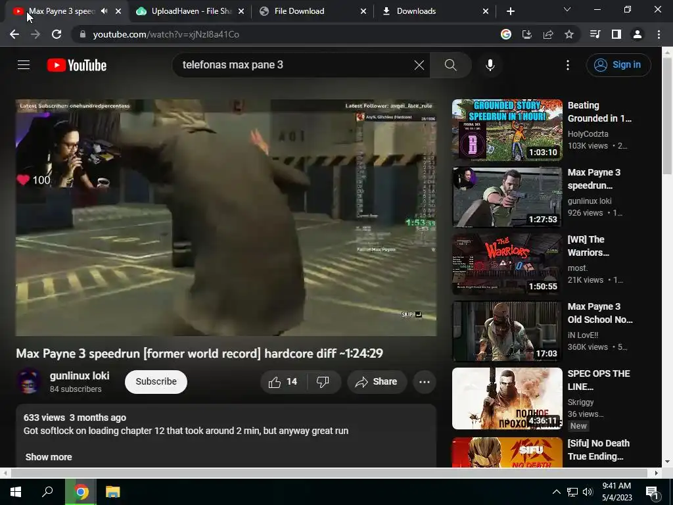673x505 pixels.
Task: Clear the search box with X icon
Action: click(419, 65)
